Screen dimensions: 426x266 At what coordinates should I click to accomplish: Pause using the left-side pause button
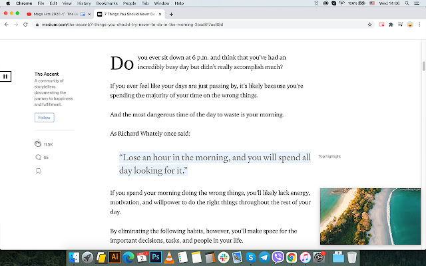5,76
